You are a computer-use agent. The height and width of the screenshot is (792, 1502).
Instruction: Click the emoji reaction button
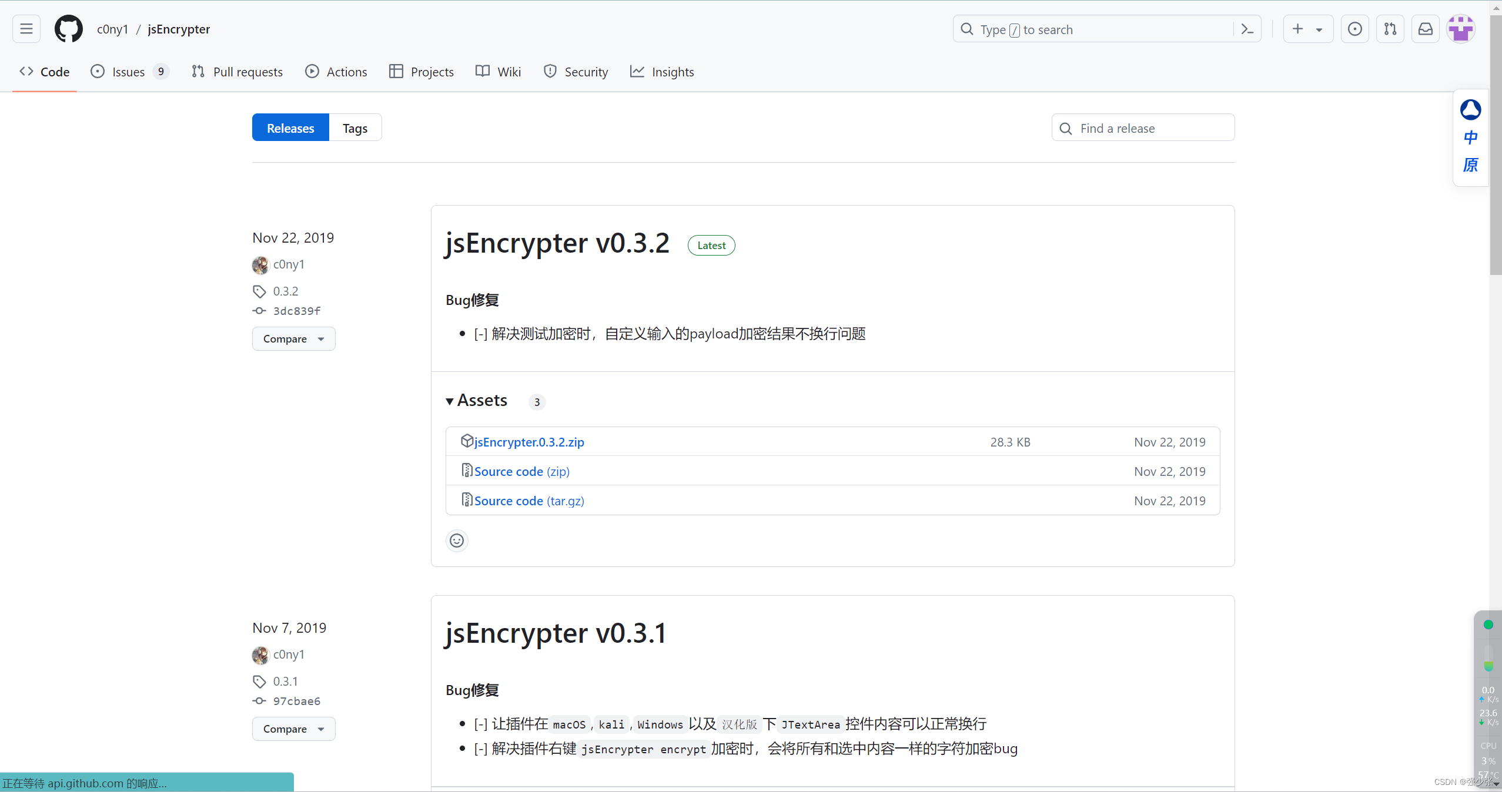click(x=456, y=540)
